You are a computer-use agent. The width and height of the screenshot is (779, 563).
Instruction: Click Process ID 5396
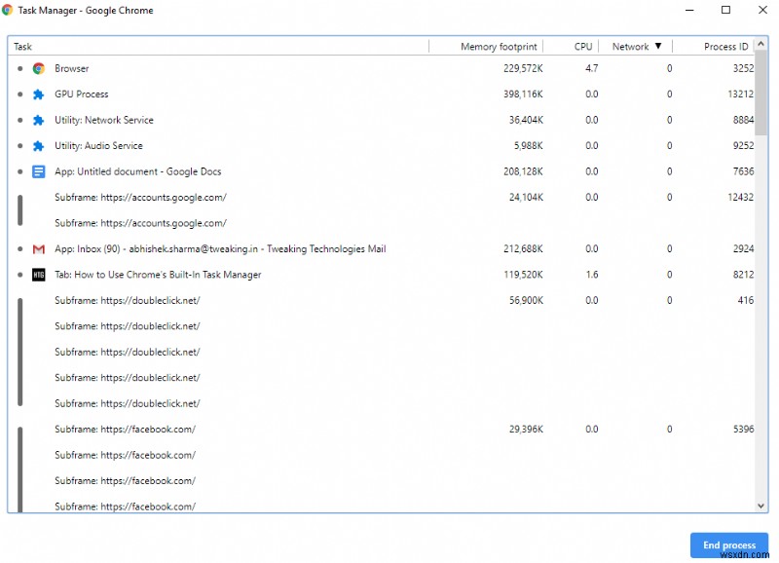tap(743, 430)
